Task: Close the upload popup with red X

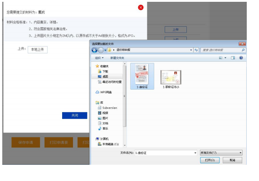Action: 141,7
